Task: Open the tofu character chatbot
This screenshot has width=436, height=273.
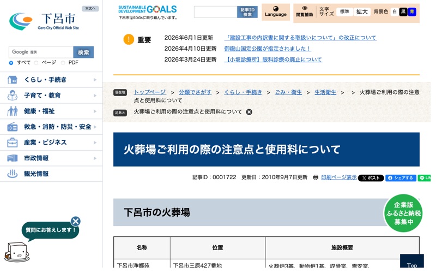Action: tap(17, 252)
